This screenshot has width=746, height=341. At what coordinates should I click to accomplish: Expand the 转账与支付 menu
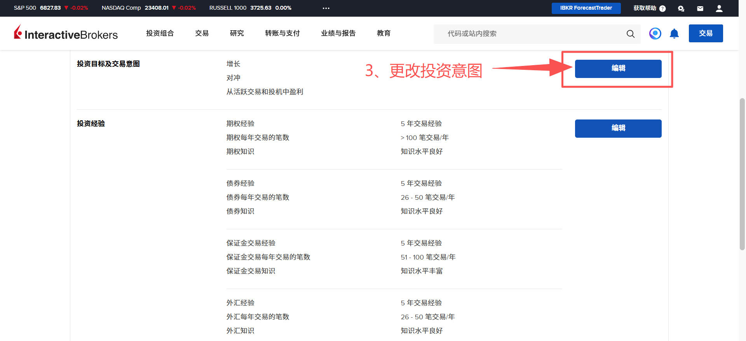pyautogui.click(x=282, y=33)
